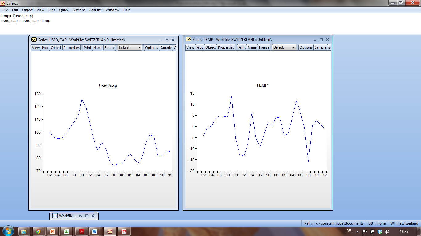Screen dimensions: 421x236
Task: Click the spreadsheet icon on the minimized Workfile bar
Action: pyautogui.click(x=55, y=216)
